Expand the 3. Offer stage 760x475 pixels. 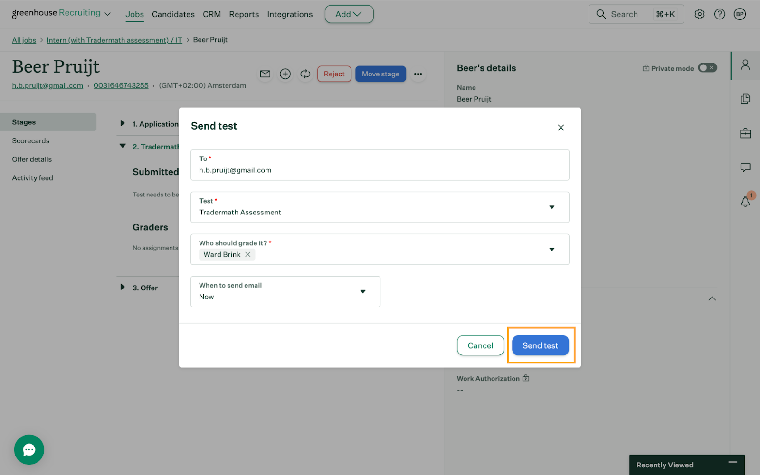point(123,288)
